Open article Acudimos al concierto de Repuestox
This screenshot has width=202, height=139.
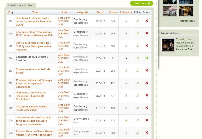point(31,96)
